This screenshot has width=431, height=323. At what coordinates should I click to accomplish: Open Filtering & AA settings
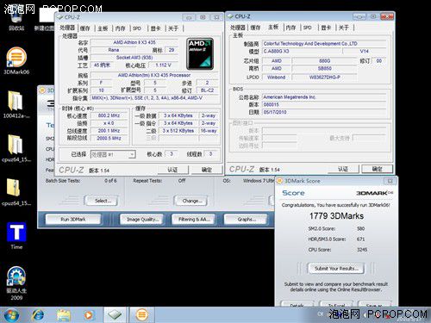[x=193, y=220]
